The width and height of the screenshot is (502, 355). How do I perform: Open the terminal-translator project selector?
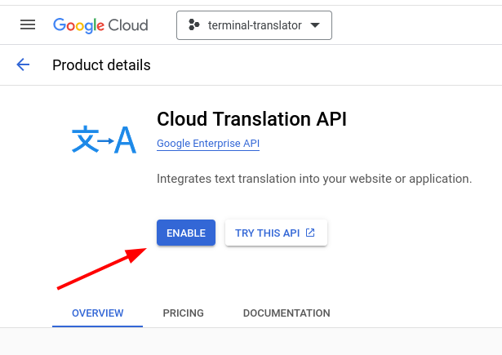click(254, 25)
